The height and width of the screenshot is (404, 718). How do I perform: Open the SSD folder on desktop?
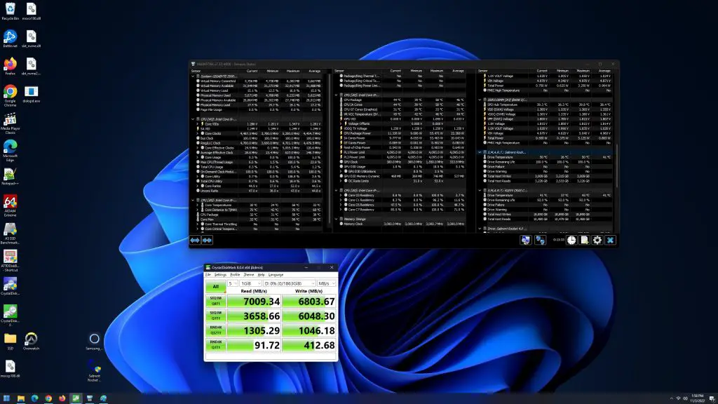(10, 342)
